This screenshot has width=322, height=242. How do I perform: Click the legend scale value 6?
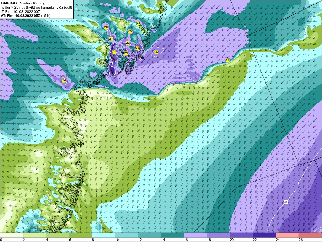(x=70, y=240)
